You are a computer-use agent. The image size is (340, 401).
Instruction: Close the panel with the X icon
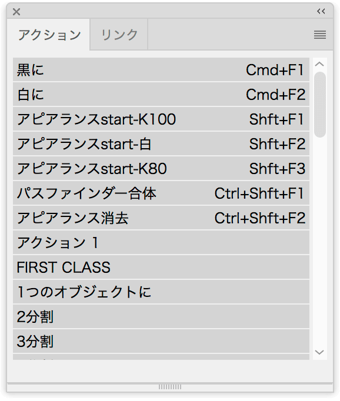(16, 12)
